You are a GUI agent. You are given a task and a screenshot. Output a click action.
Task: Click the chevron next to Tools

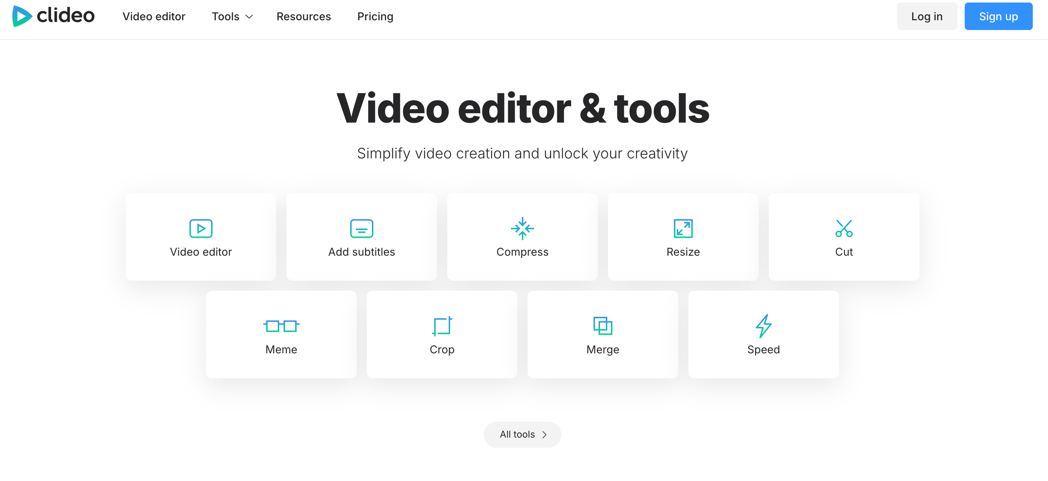[250, 17]
